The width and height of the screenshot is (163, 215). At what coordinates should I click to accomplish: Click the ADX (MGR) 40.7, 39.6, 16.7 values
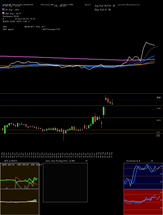(x=35, y=27)
